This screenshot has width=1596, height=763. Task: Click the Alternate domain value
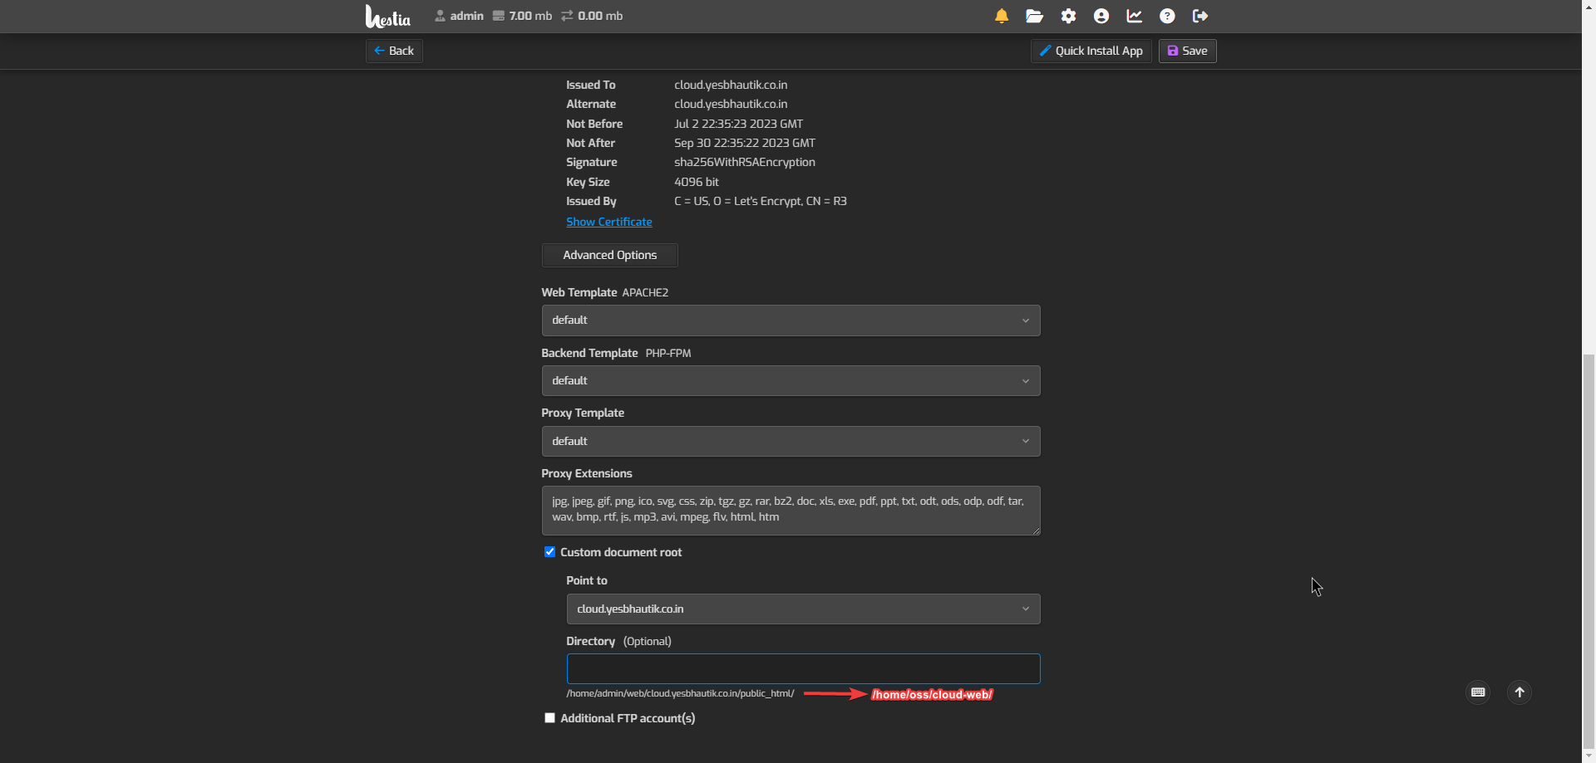(731, 104)
